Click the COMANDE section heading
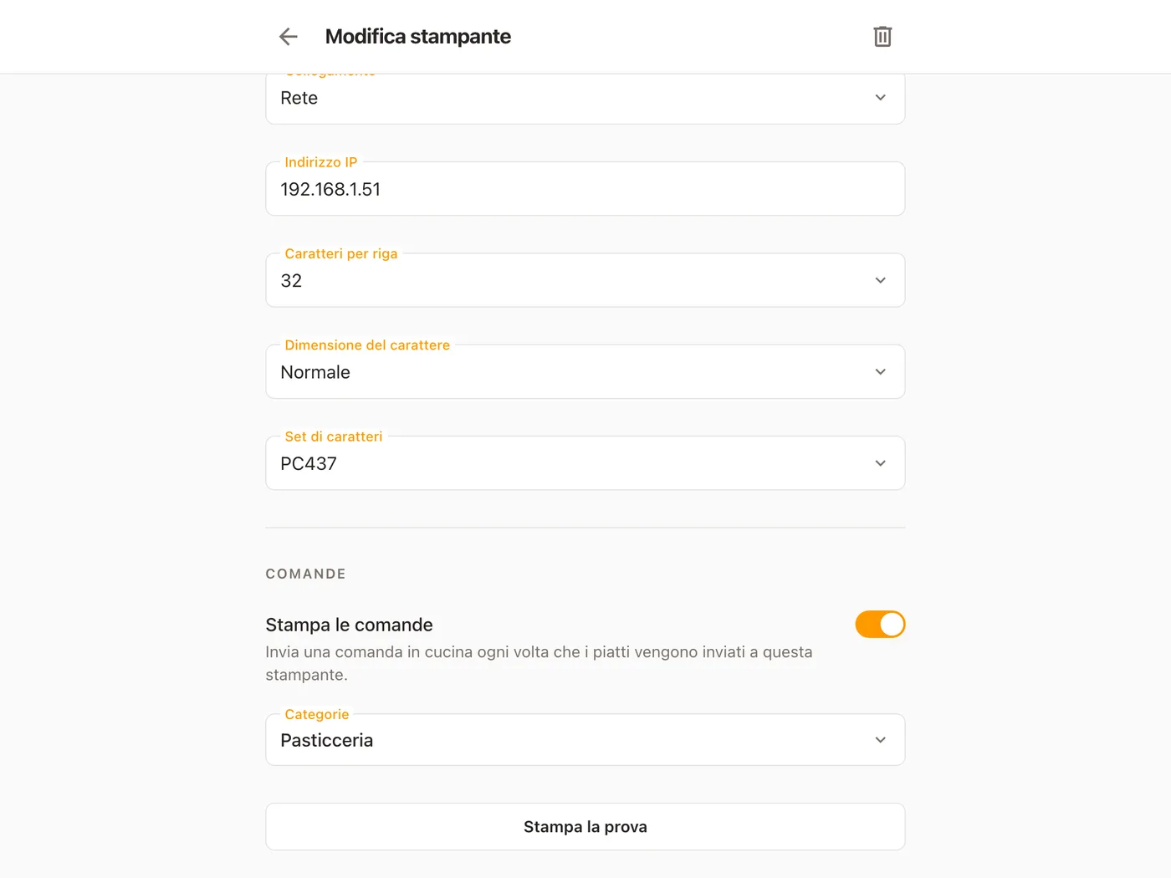This screenshot has height=878, width=1171. [x=306, y=574]
